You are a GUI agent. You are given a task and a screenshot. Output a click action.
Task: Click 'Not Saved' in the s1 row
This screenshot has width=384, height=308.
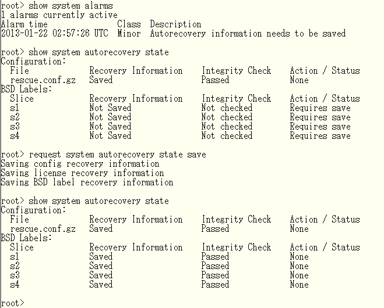[110, 108]
